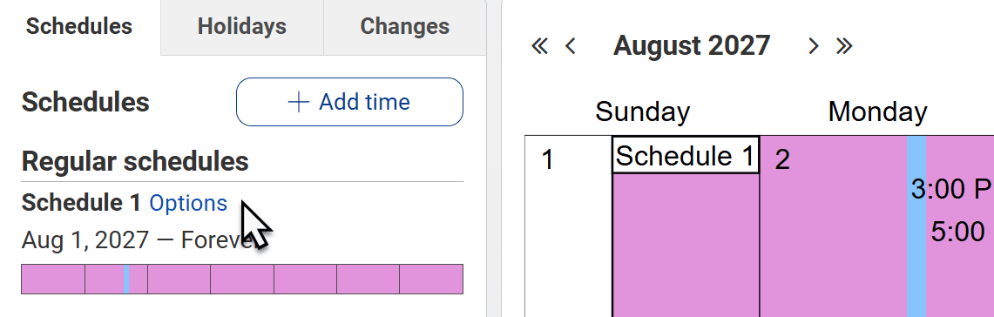Switch to the Schedules tab
Viewport: 994px width, 317px height.
tap(80, 27)
